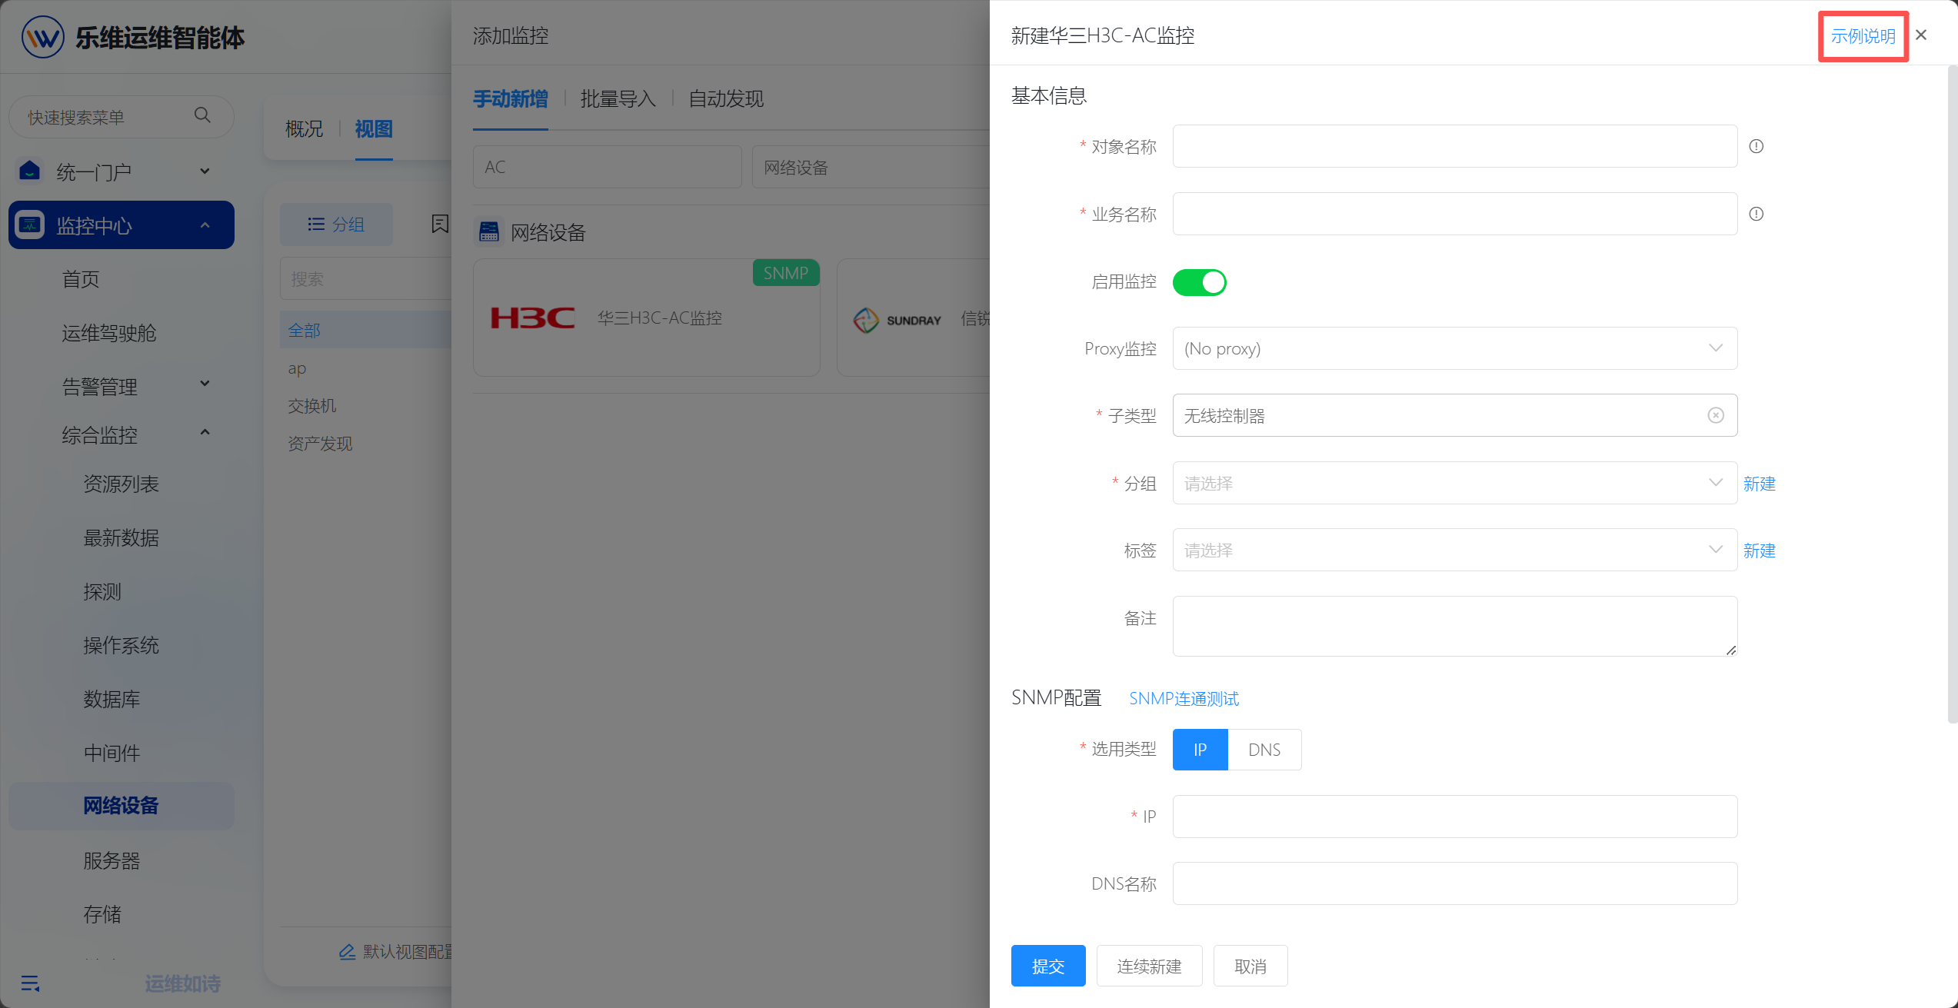Click the 网络设备 section device icon

tap(489, 231)
